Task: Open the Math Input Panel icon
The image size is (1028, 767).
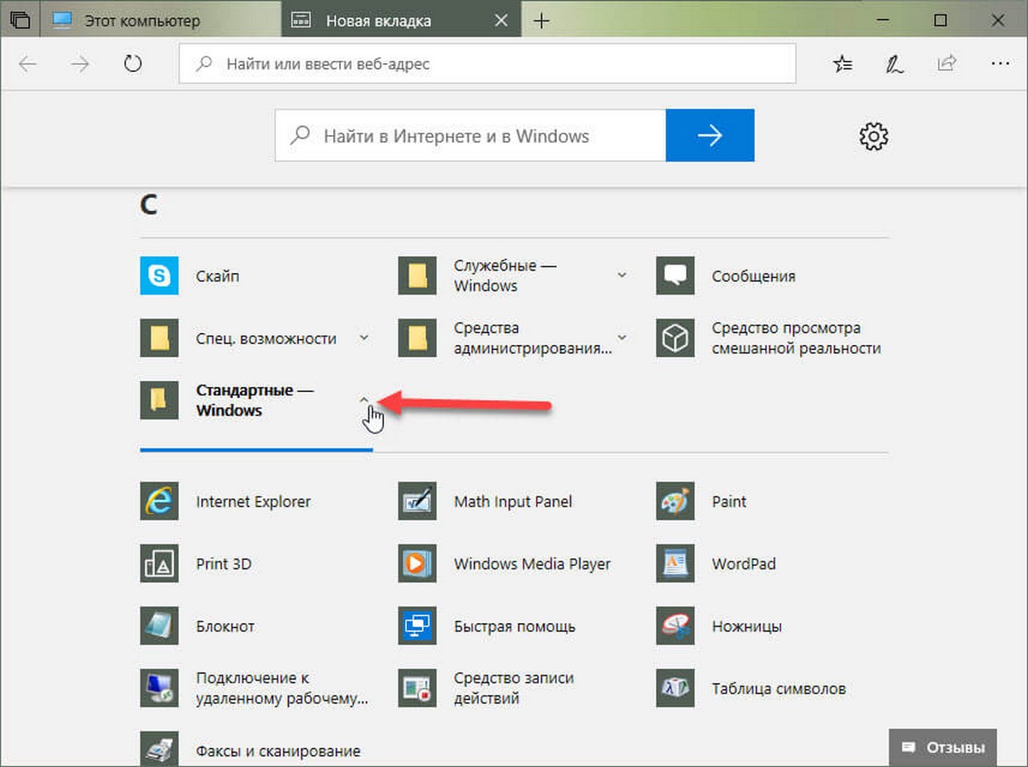Action: pos(417,502)
